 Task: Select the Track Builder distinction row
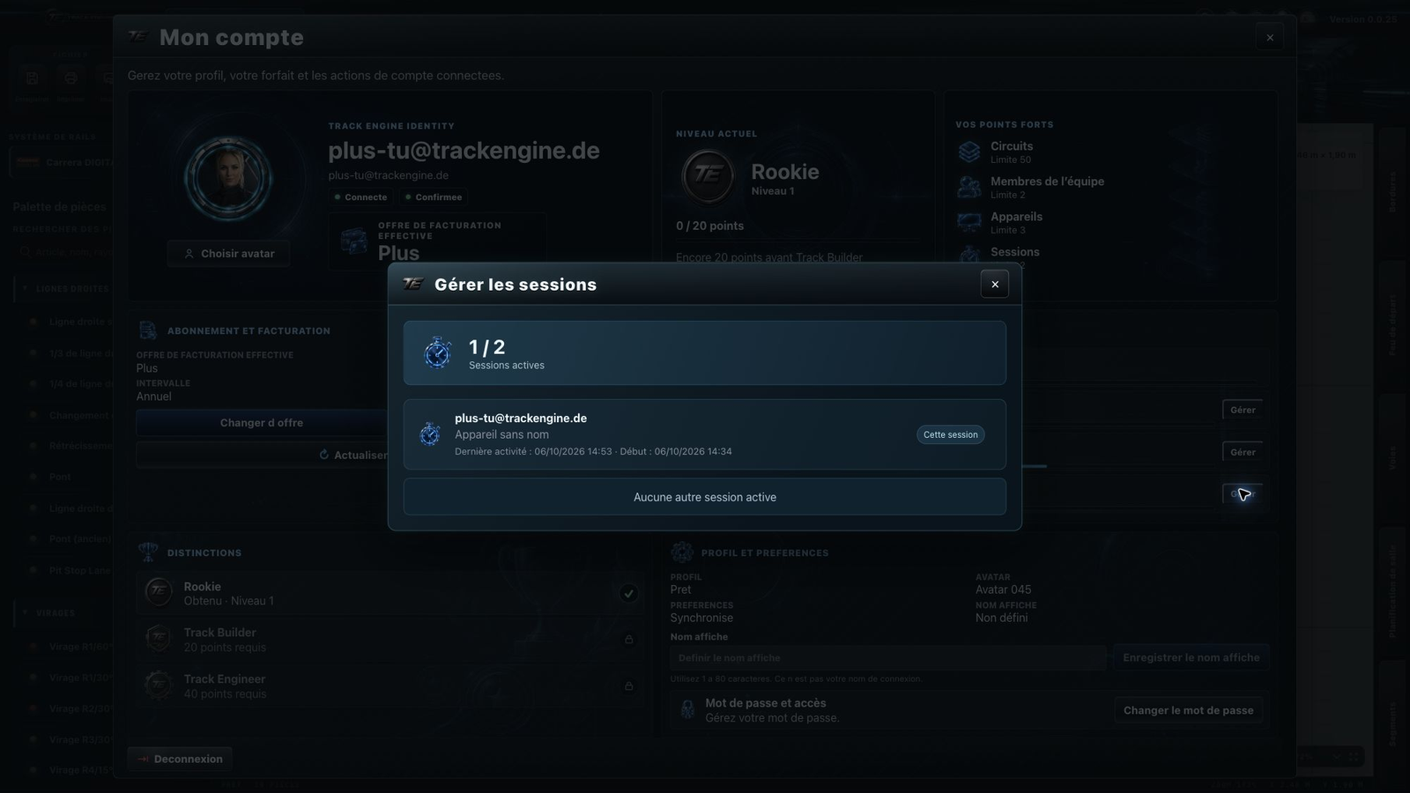[390, 640]
